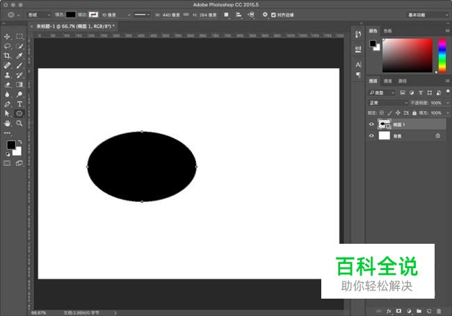
Task: Open the workspace switcher dropdown
Action: (428, 15)
